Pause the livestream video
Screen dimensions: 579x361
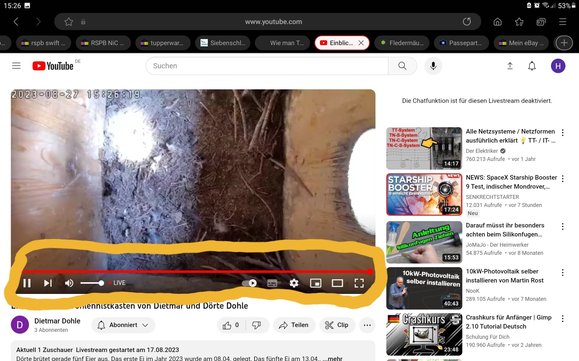(27, 283)
